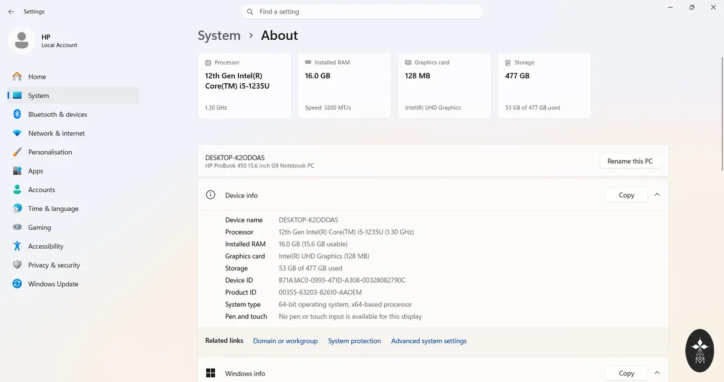The height and width of the screenshot is (382, 724).
Task: Open Network & internet settings
Action: coord(74,133)
